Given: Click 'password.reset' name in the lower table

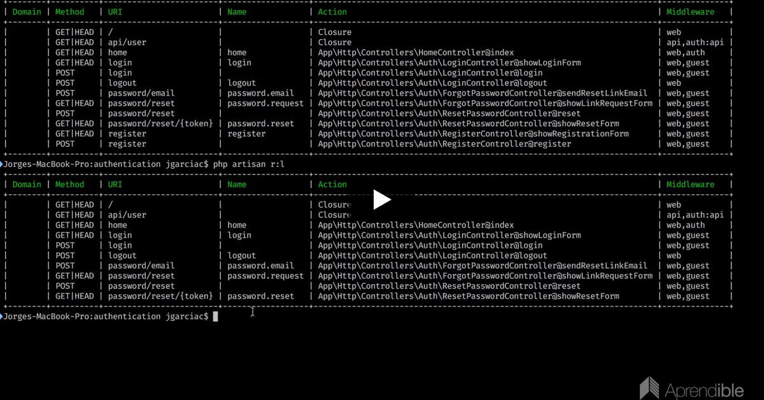Looking at the screenshot, I should click(261, 296).
